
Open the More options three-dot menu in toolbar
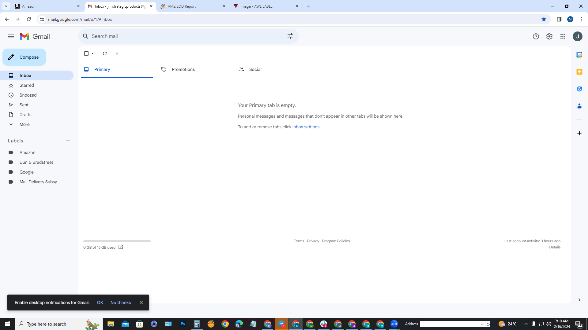coord(117,53)
